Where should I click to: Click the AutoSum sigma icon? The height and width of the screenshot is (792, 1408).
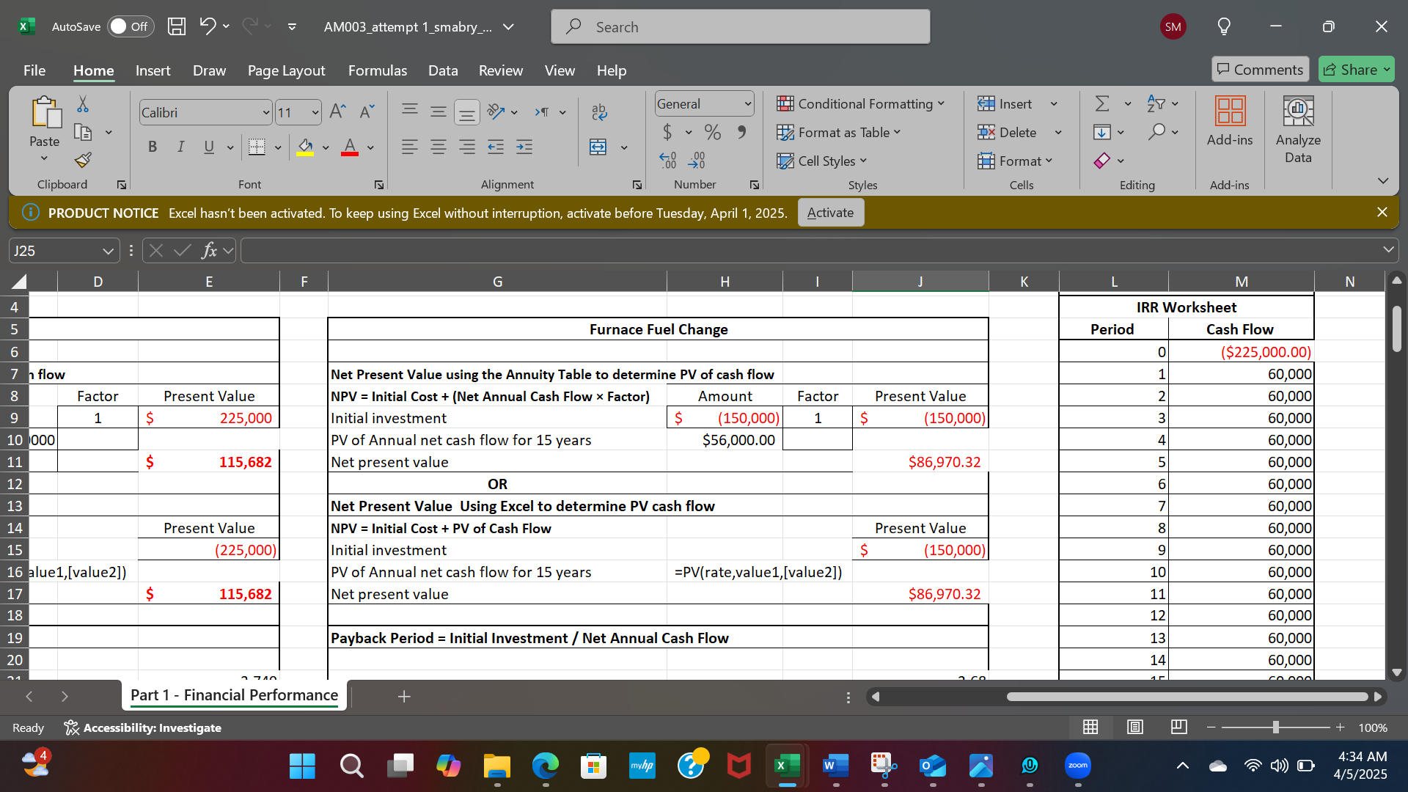tap(1101, 104)
